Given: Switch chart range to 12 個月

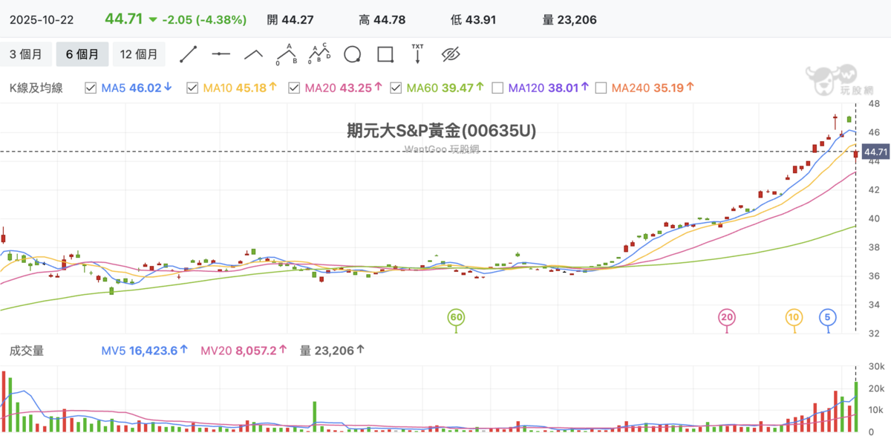Looking at the screenshot, I should (139, 54).
